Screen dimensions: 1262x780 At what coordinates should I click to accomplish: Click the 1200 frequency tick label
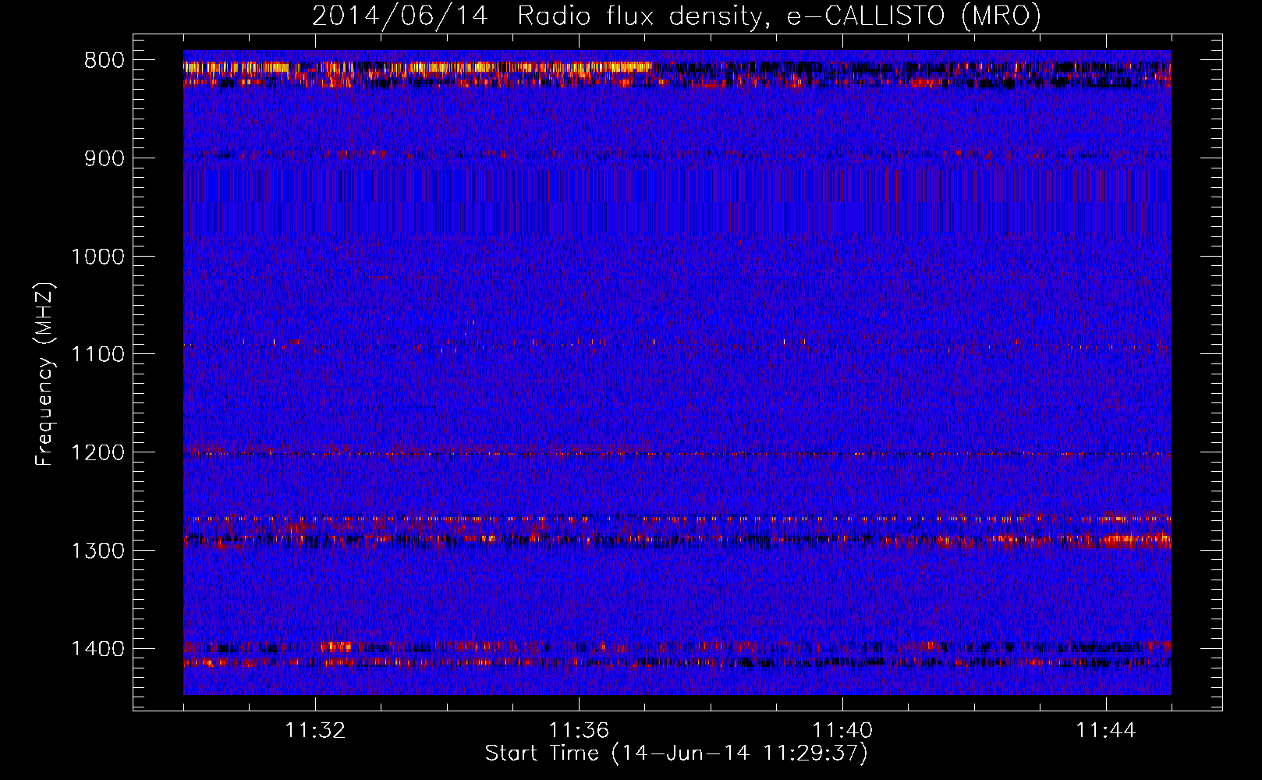97,453
